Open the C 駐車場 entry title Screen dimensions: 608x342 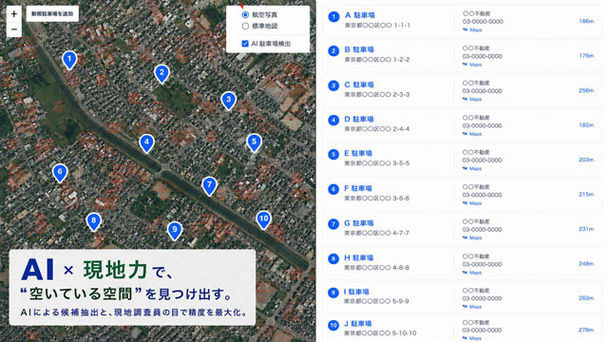click(359, 85)
